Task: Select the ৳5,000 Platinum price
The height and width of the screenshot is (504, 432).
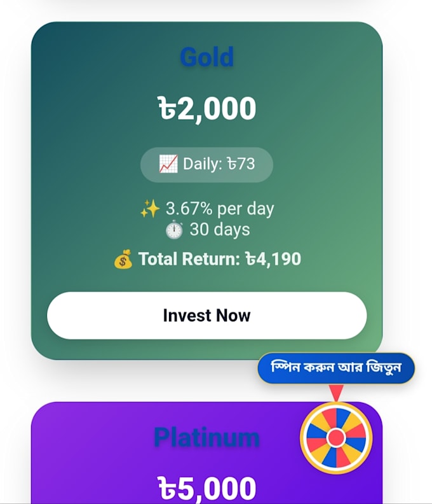Action: (207, 488)
